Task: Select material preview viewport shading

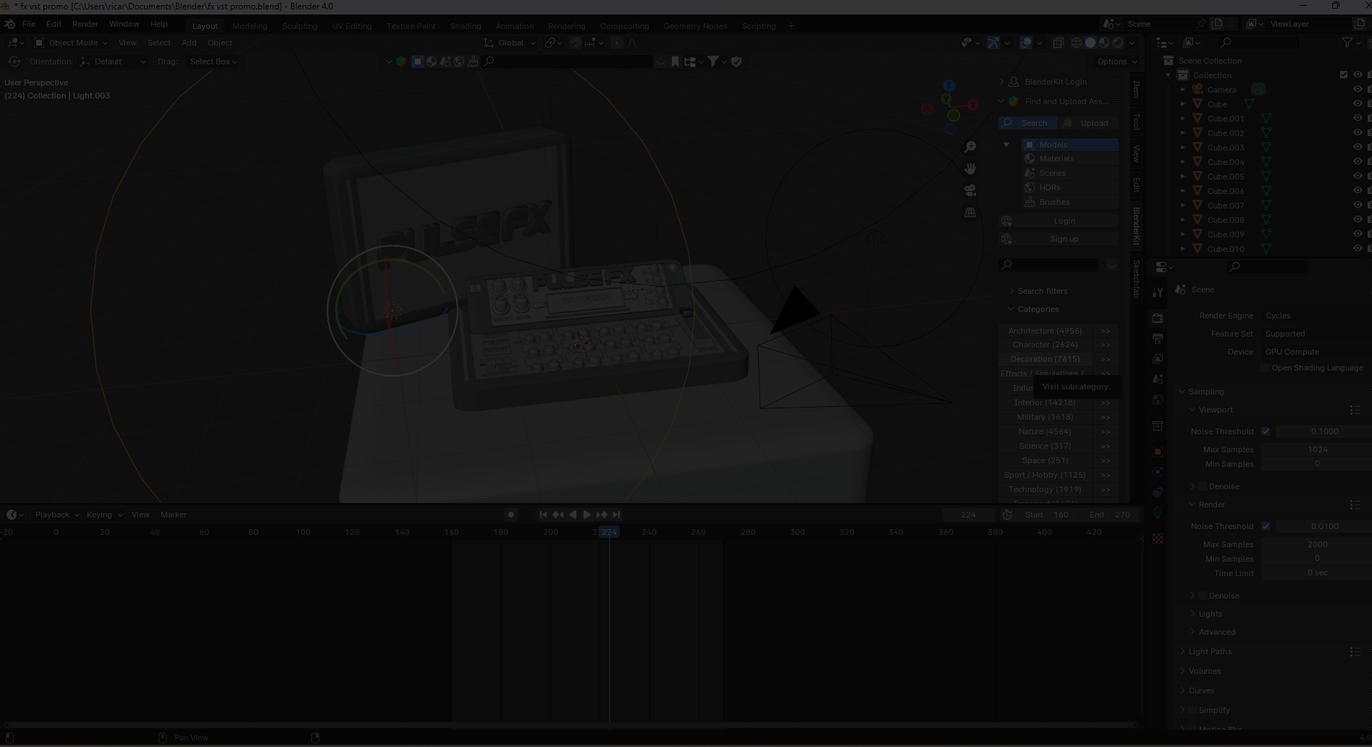Action: 1104,43
